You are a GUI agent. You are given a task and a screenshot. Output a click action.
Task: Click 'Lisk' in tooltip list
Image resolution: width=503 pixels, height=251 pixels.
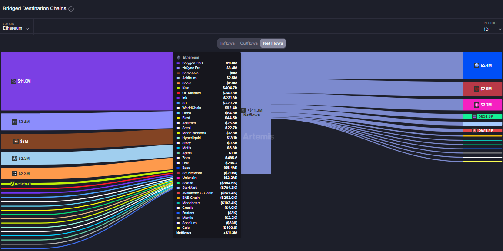pos(185,163)
